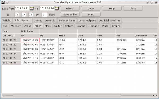159x99 pixels.
Task: Click the day step field showing 1
Action: click(x=45, y=14)
